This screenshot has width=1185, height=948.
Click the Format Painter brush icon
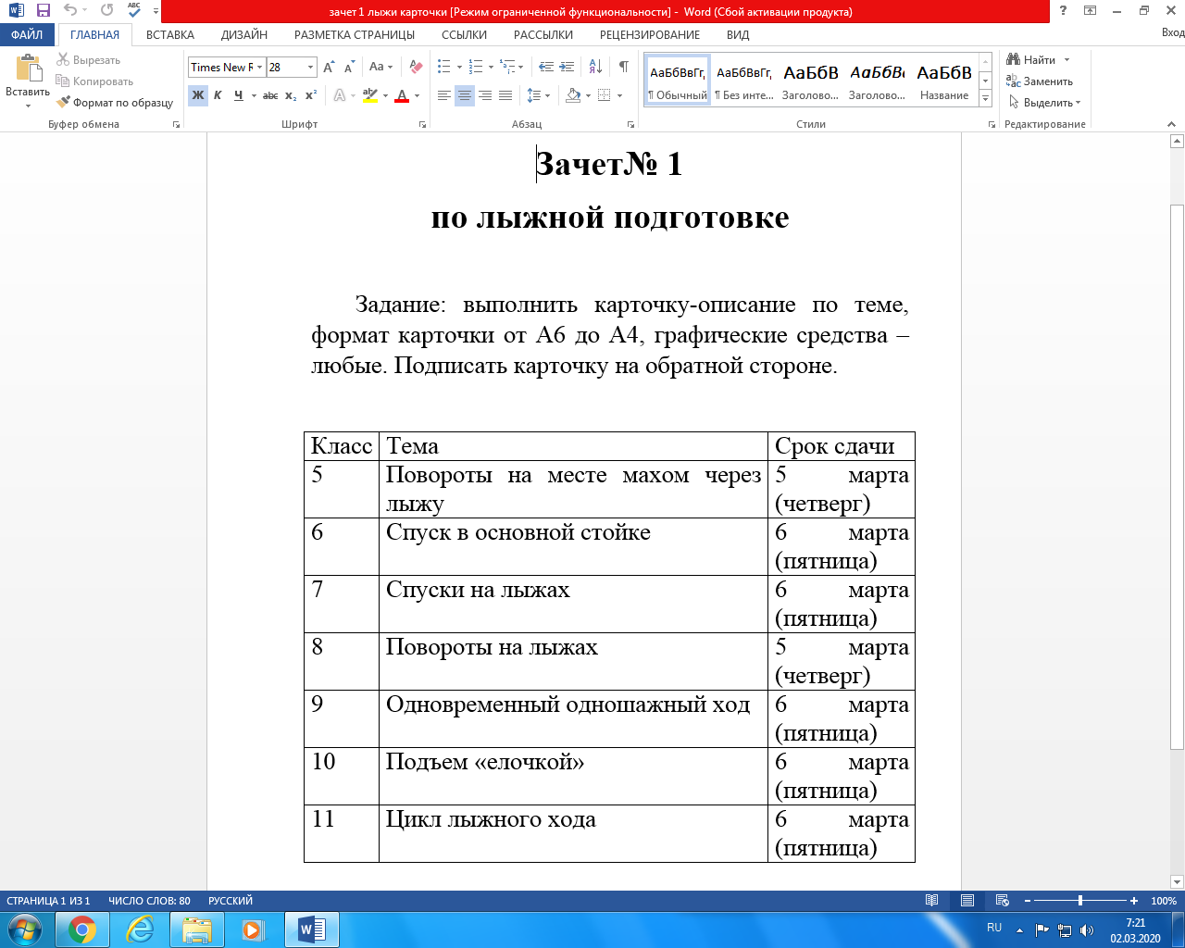click(x=63, y=103)
